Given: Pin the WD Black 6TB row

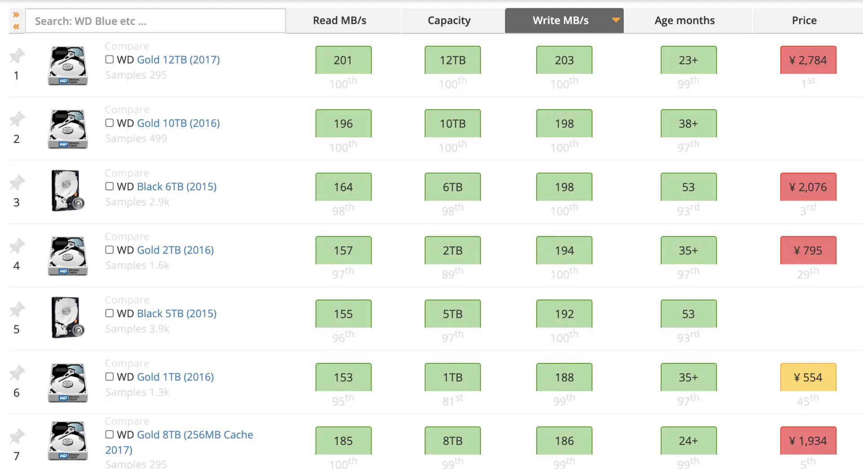Looking at the screenshot, I should (x=17, y=183).
